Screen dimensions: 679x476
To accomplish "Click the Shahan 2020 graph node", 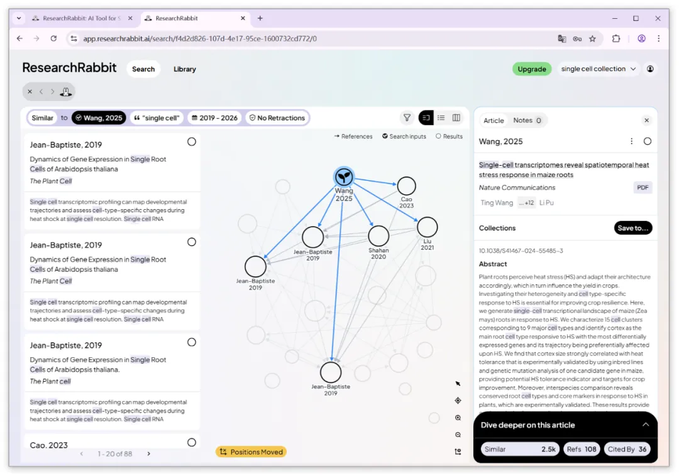I will (378, 236).
